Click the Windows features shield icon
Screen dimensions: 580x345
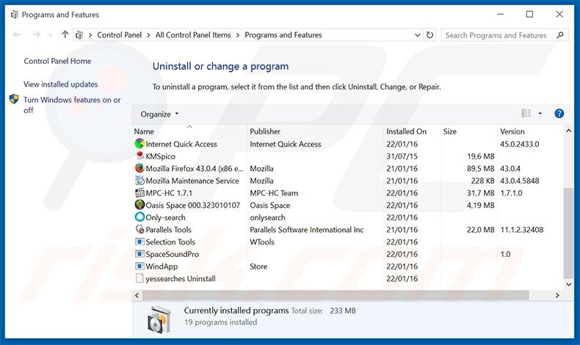click(x=14, y=99)
